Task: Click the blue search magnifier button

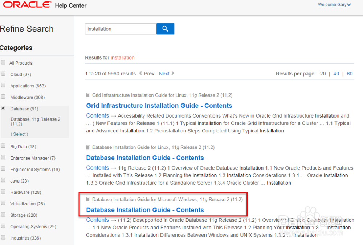Action: click(x=165, y=29)
